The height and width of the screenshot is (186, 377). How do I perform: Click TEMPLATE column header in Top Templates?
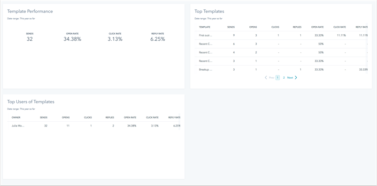205,27
